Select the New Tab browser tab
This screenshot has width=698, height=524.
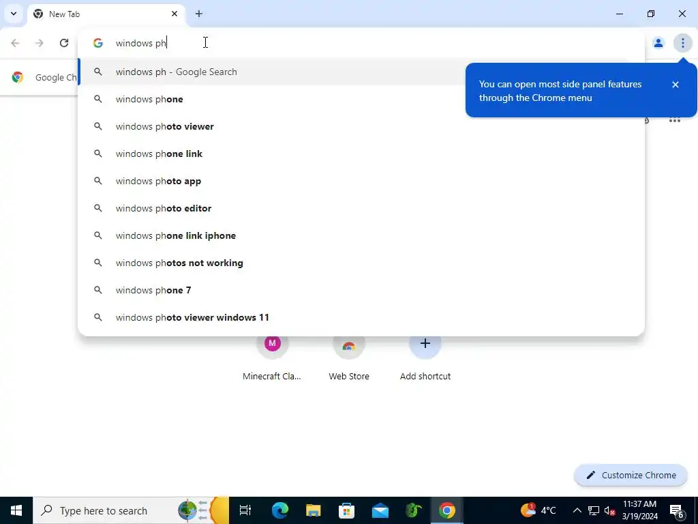tap(106, 14)
